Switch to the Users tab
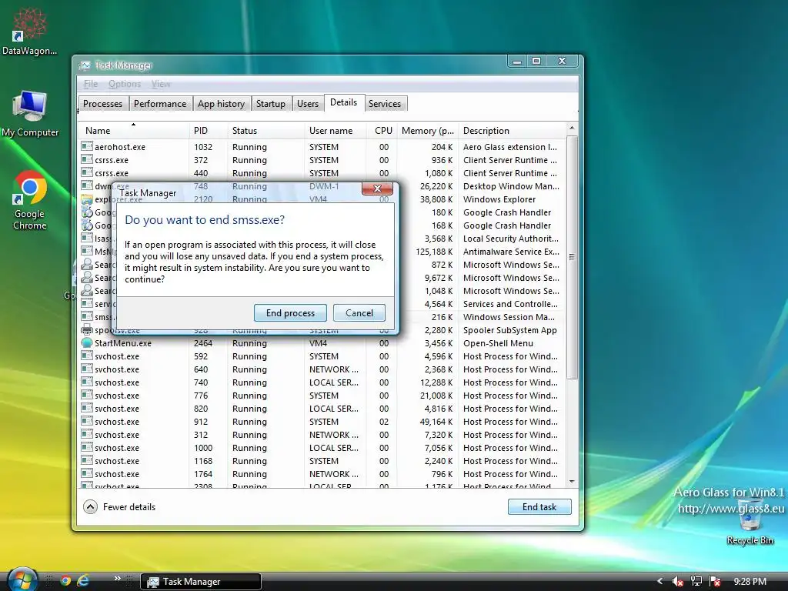Image resolution: width=788 pixels, height=591 pixels. pos(308,104)
